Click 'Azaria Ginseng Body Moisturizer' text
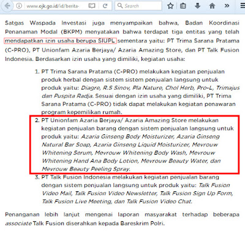Viewport: 245px width, 233px height. (127, 137)
